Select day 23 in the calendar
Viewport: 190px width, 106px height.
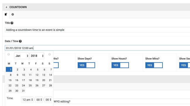(x=16, y=85)
